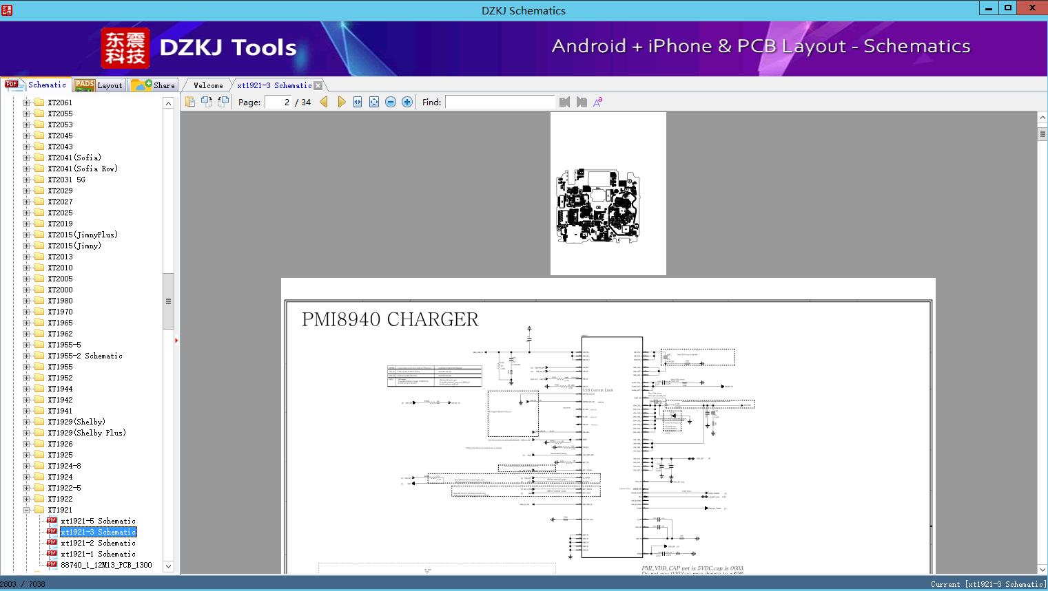The height and width of the screenshot is (591, 1048).
Task: Zoom in with the plus icon
Action: point(407,102)
